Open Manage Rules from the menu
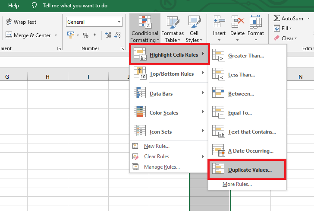Viewport: 314px width, 211px height. tap(162, 167)
